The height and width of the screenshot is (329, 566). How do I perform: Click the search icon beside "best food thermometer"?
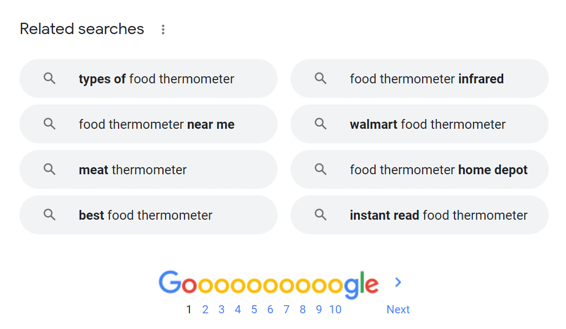coord(50,215)
